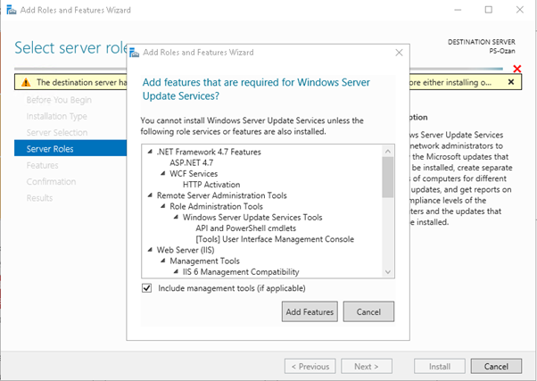Collapse the .NET Framework 4.7 Features node
Screen dimensions: 537x381
point(151,152)
